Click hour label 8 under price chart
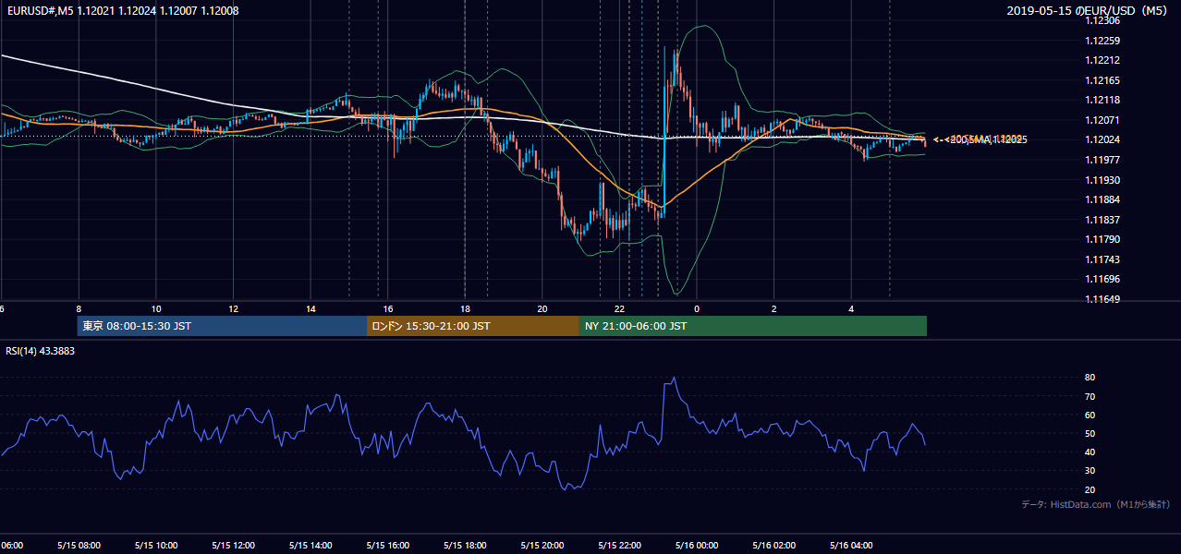Viewport: 1181px width, 554px height. (79, 308)
